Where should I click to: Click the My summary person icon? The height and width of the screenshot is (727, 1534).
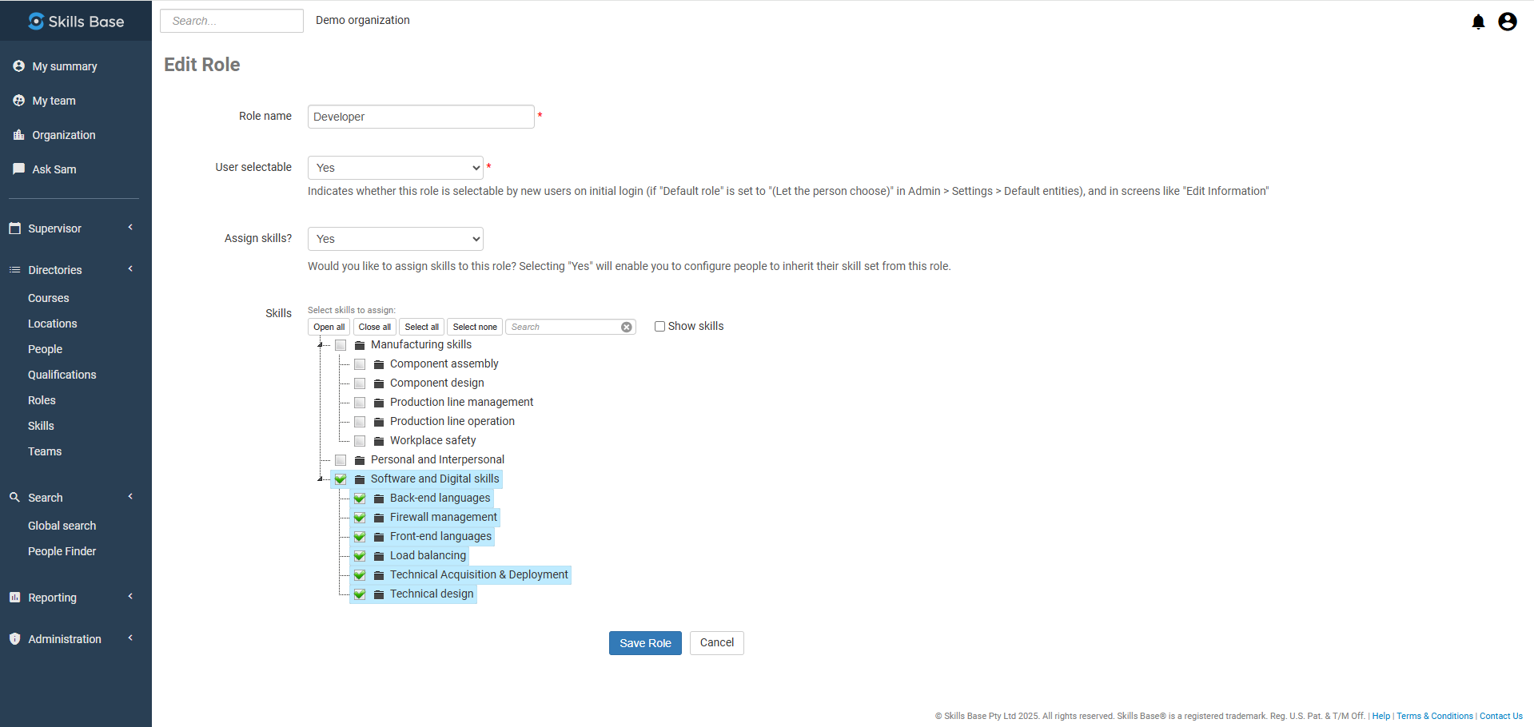coord(18,66)
